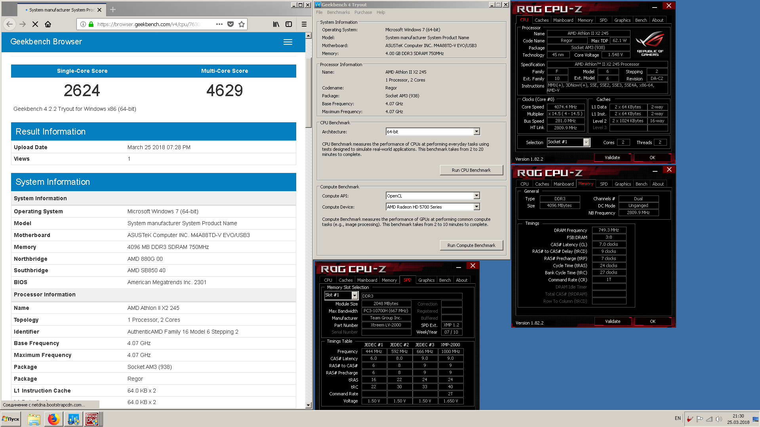
Task: Switch to Mainboard tab in top CPU-Z window
Action: pos(563,20)
